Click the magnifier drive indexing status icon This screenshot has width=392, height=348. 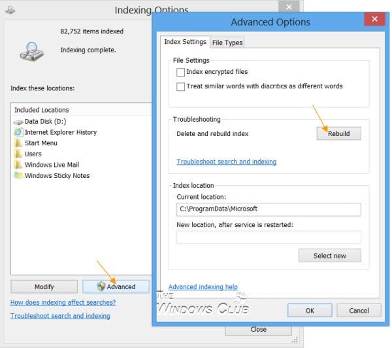click(x=32, y=52)
